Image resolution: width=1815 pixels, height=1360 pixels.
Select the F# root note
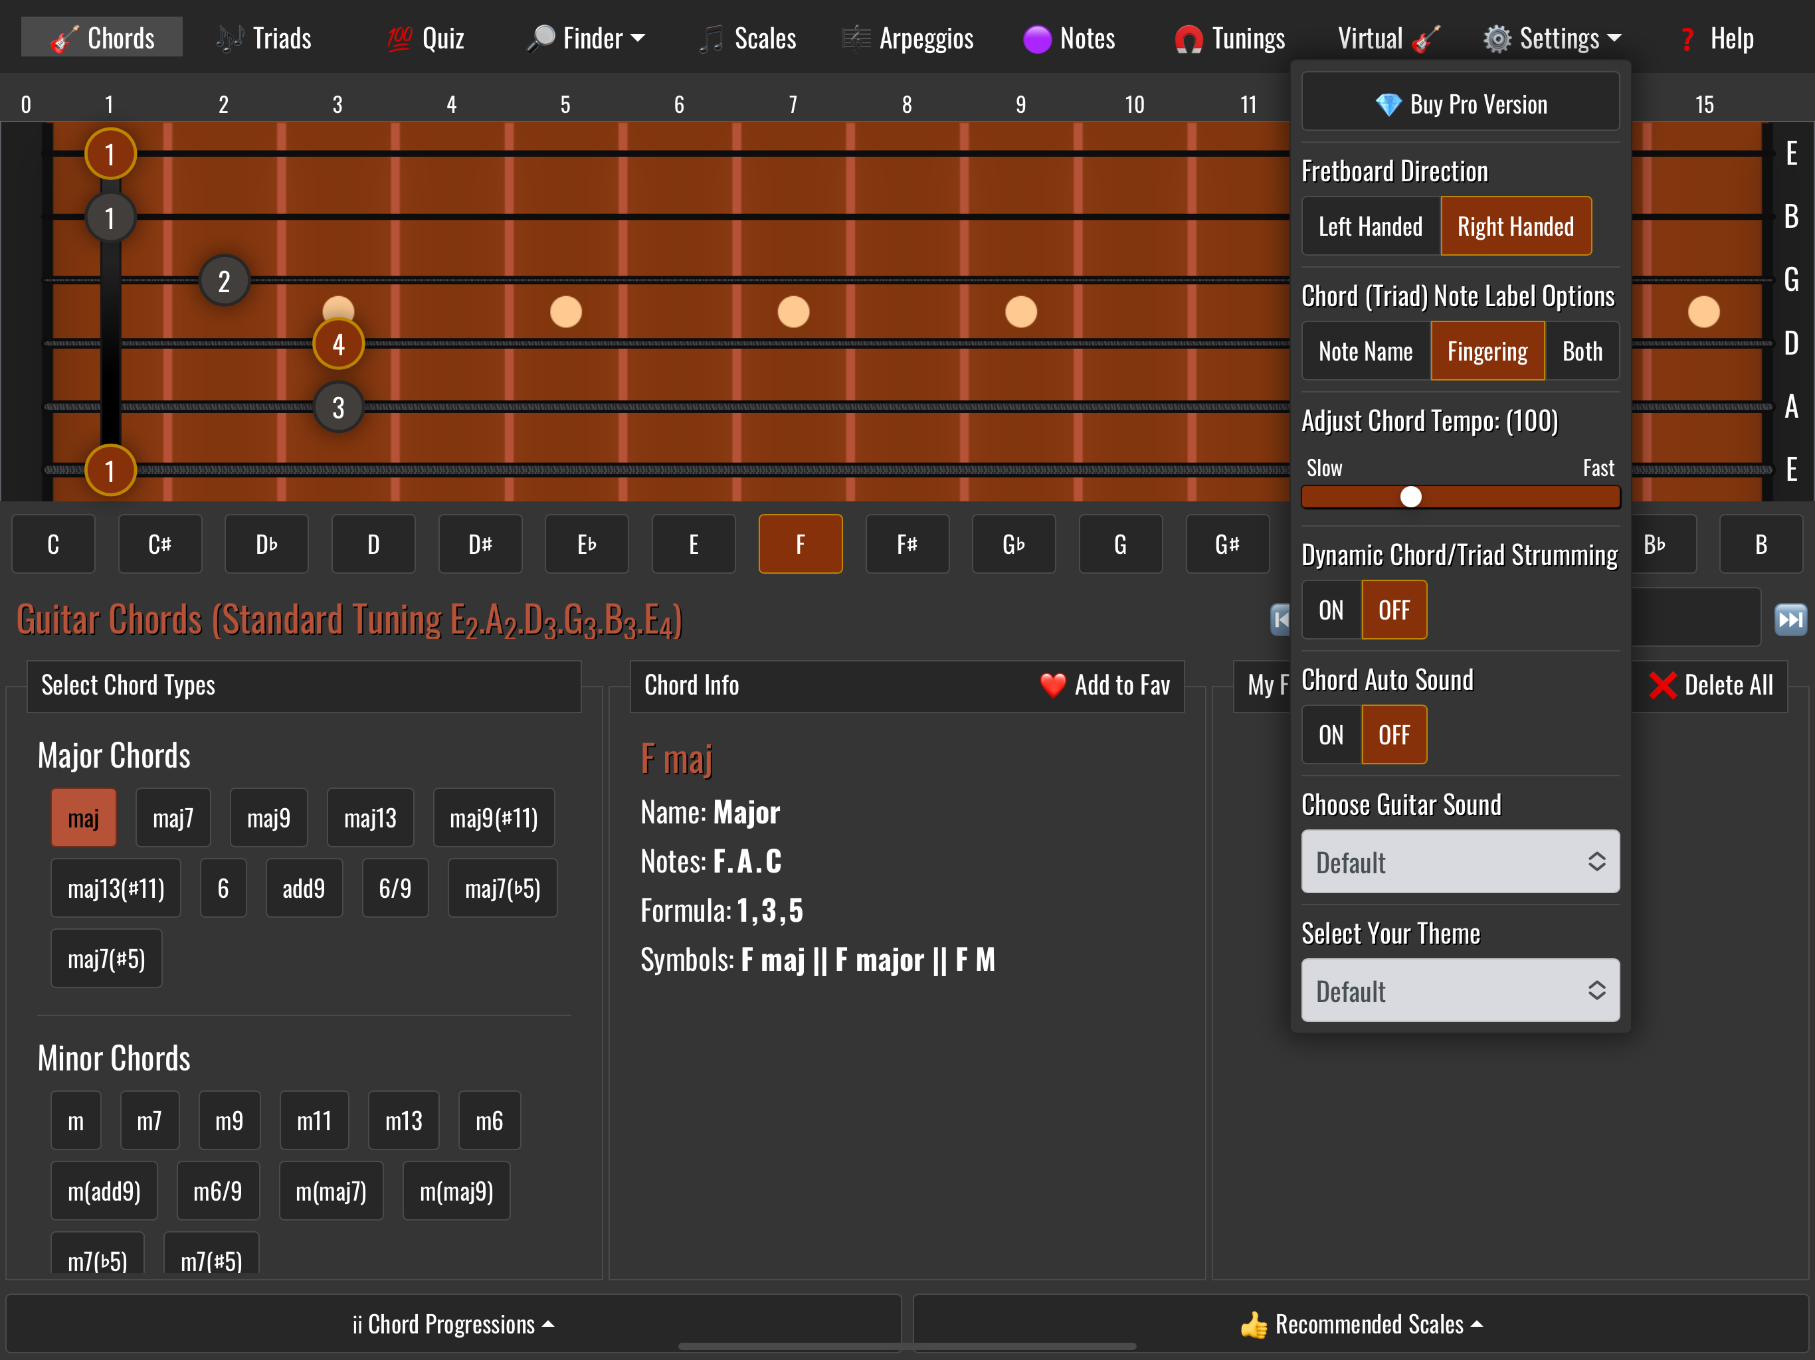click(907, 544)
